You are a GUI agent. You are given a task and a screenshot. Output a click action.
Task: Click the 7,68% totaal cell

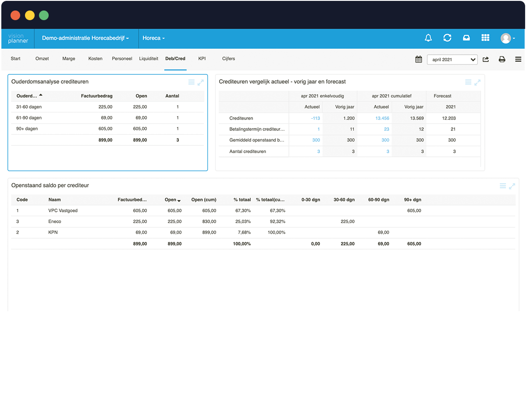point(244,232)
